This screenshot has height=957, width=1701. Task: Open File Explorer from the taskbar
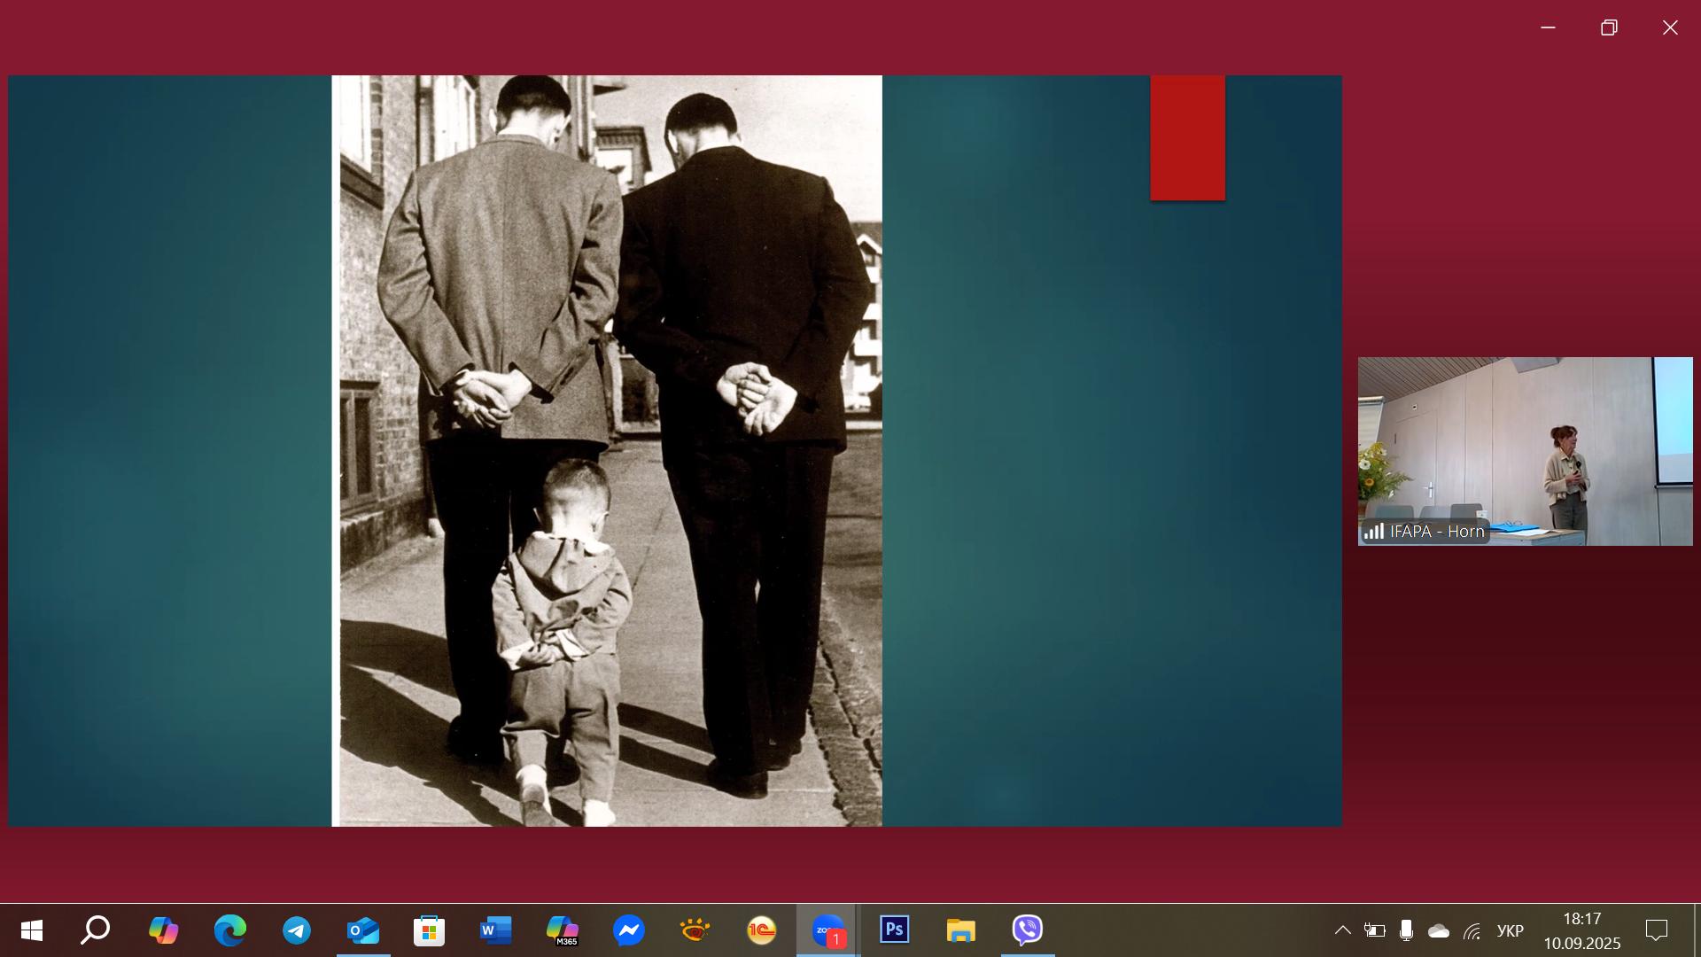pos(960,930)
